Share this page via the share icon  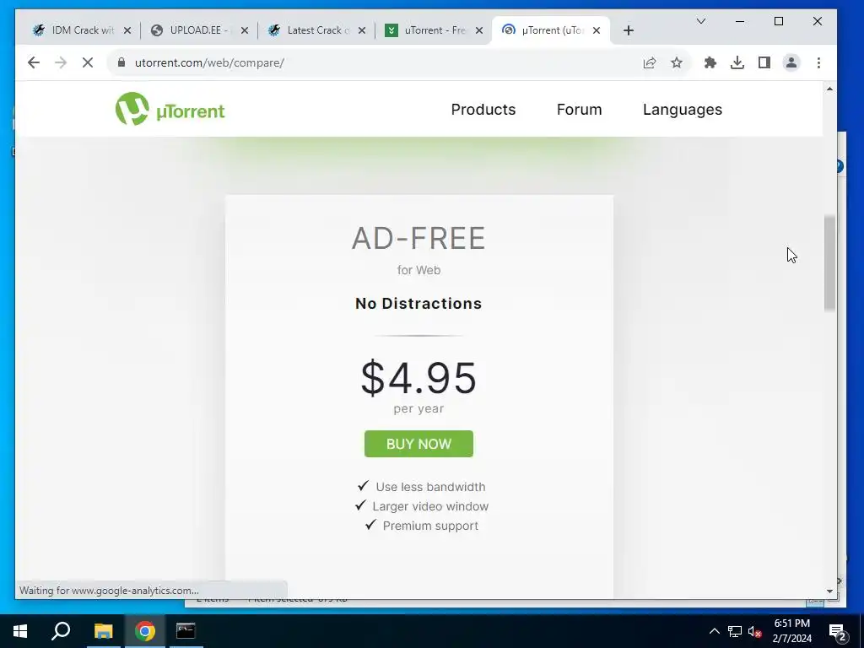coord(650,62)
